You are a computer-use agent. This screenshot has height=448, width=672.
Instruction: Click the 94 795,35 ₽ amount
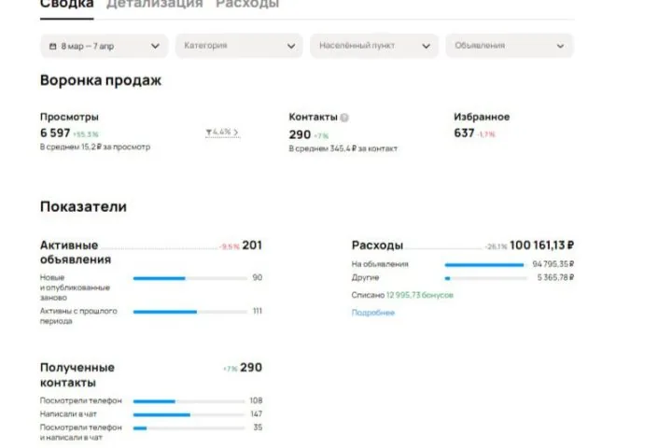pos(553,264)
